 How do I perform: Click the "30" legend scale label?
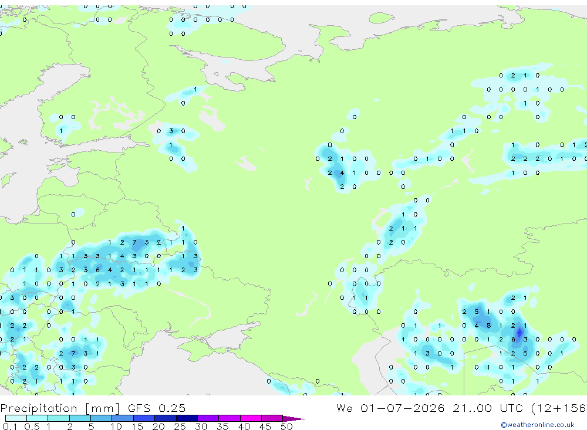click(201, 426)
